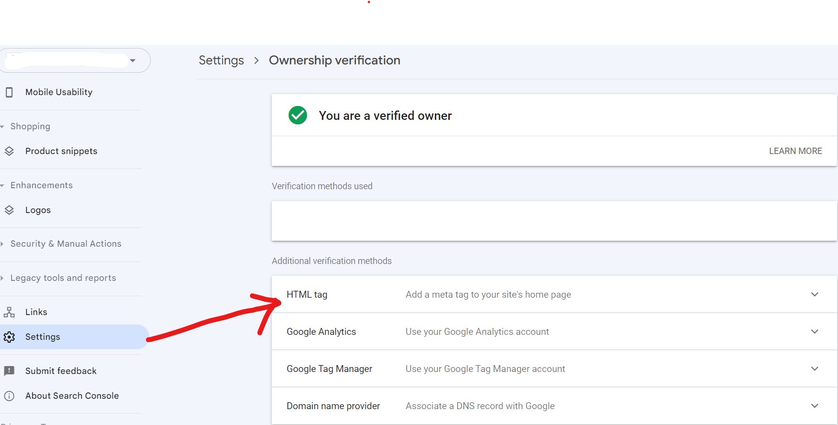Expand the Domain name provider chevron
The width and height of the screenshot is (838, 425).
[x=815, y=406]
